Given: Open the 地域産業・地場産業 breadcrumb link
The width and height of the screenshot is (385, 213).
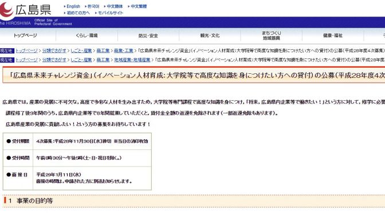Looking at the screenshot, I should click(x=132, y=60).
